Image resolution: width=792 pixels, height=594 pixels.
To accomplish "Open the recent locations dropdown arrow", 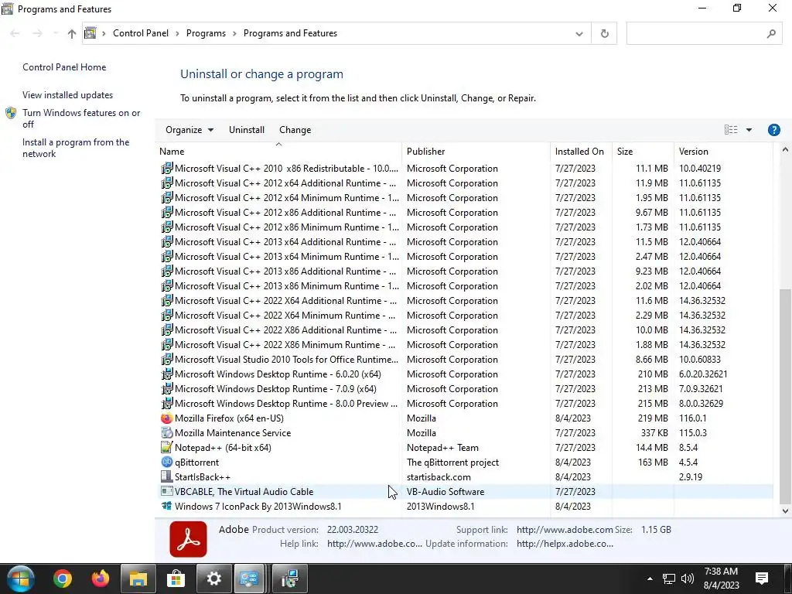I will tap(55, 33).
